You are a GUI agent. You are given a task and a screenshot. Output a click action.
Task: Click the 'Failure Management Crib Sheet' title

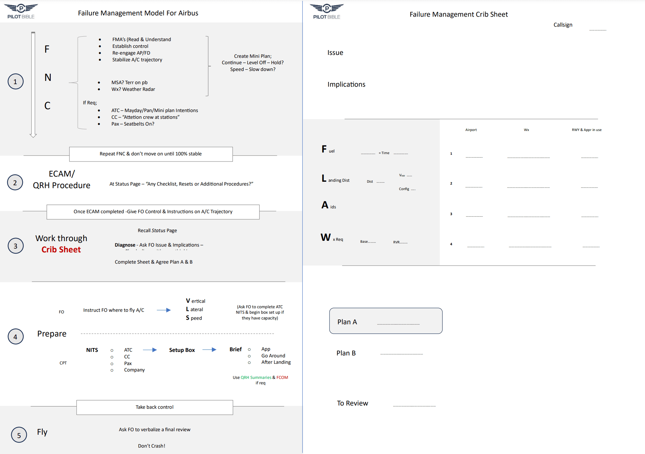click(459, 14)
